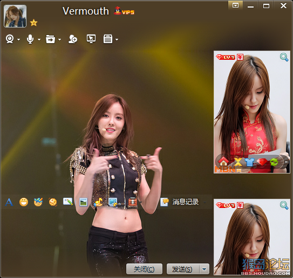Click the 发送(S) send button
The height and width of the screenshot is (278, 293).
point(183,269)
